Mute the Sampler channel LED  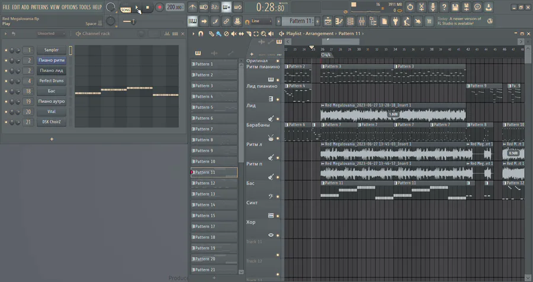coord(6,50)
